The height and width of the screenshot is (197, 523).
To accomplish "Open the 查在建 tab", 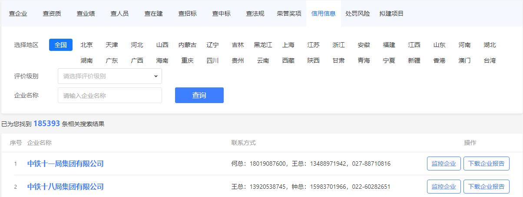I will 153,13.
